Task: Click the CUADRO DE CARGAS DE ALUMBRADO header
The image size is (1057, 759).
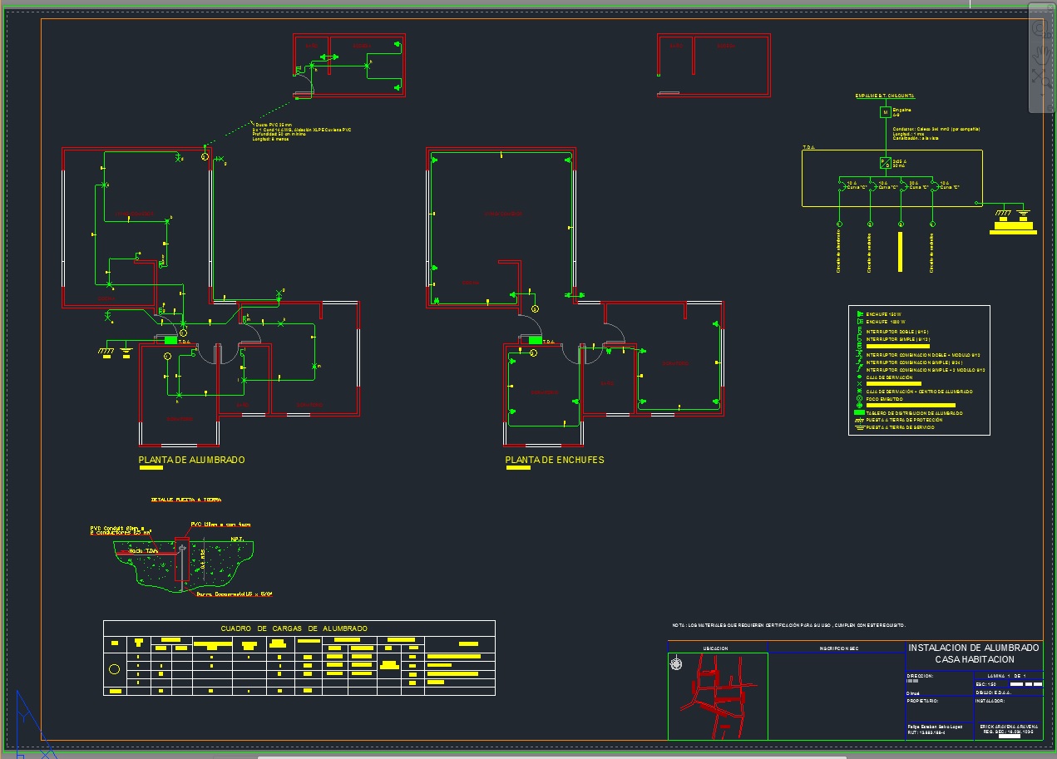Action: (294, 628)
